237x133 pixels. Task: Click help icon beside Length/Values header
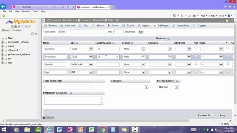coord(113,43)
